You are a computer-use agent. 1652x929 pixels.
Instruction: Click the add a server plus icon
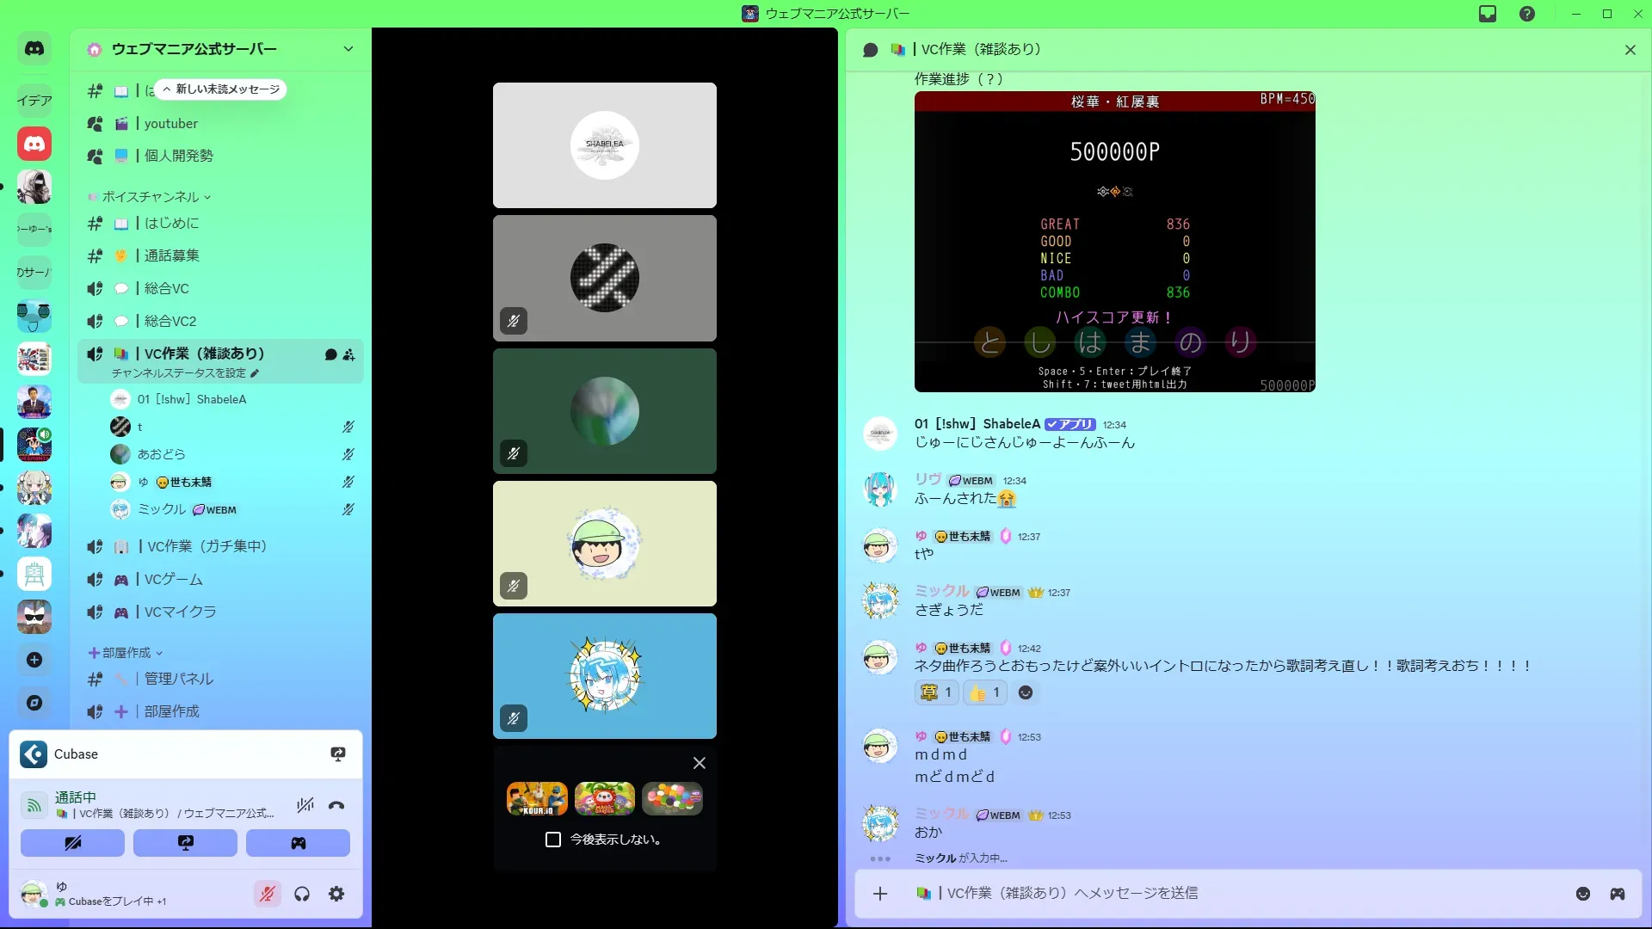pyautogui.click(x=34, y=660)
